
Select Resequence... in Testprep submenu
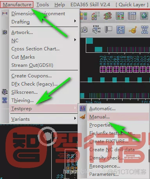click(105, 166)
